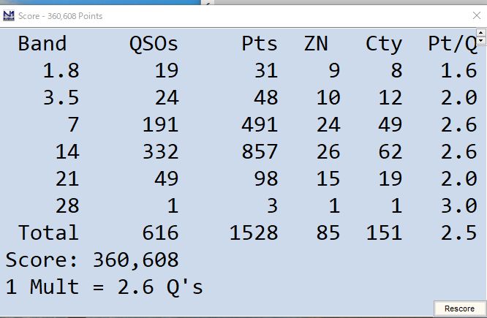487x318 pixels.
Task: Click the Pt/Q column header
Action: click(452, 44)
